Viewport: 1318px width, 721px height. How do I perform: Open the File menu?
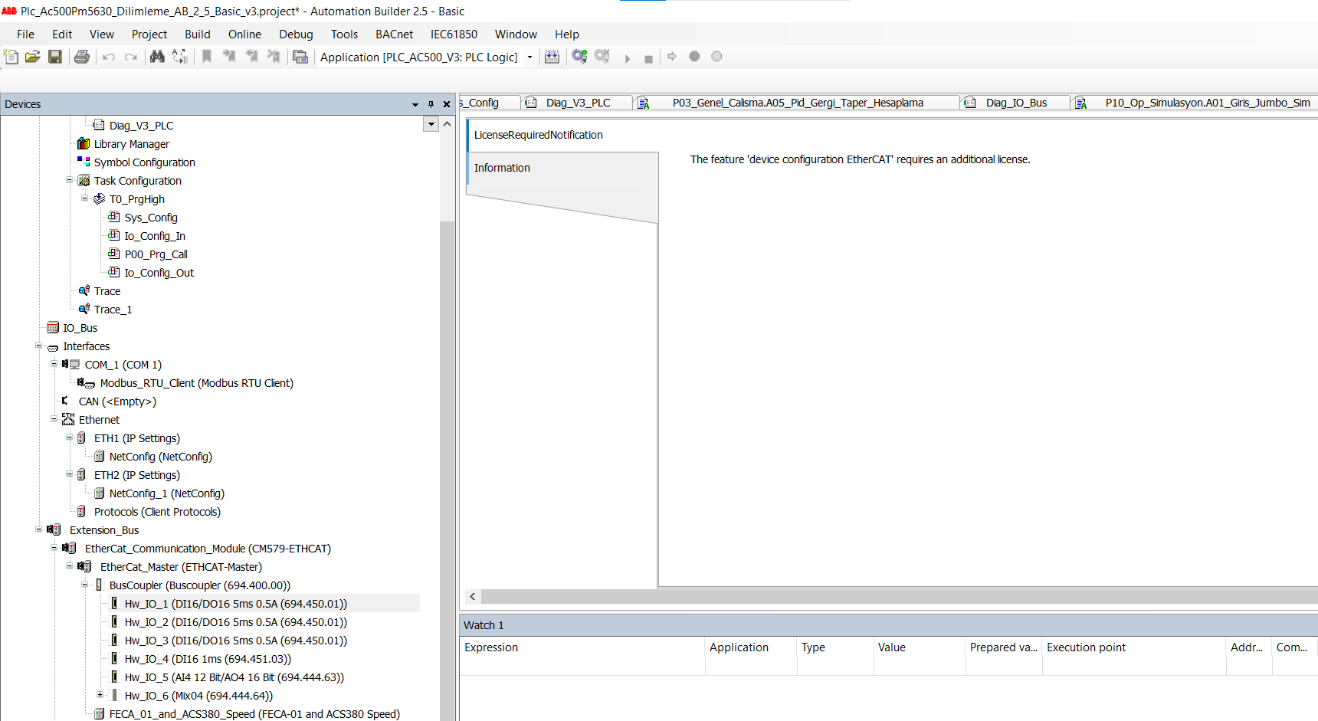click(x=25, y=34)
